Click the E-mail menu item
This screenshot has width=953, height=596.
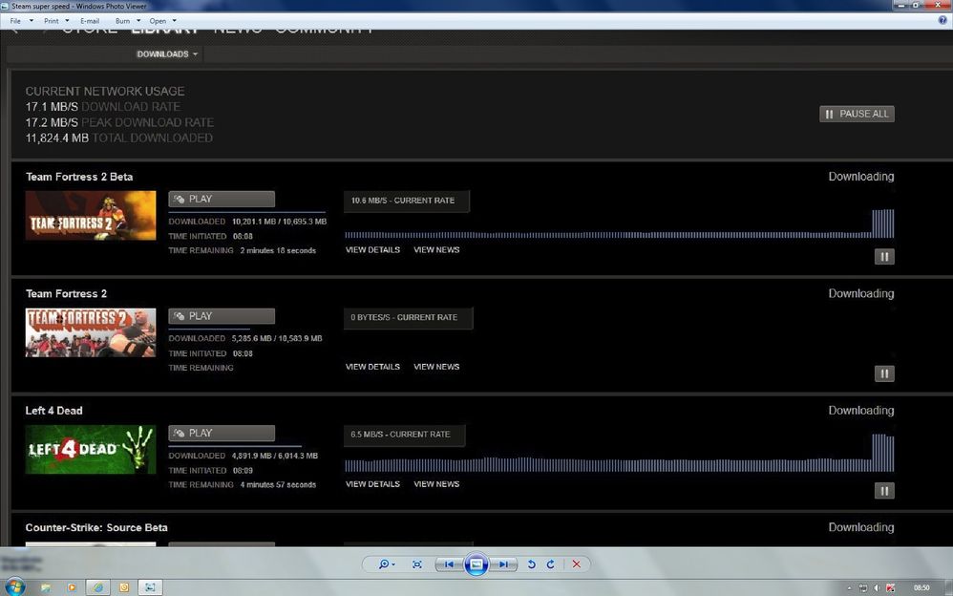tap(91, 20)
